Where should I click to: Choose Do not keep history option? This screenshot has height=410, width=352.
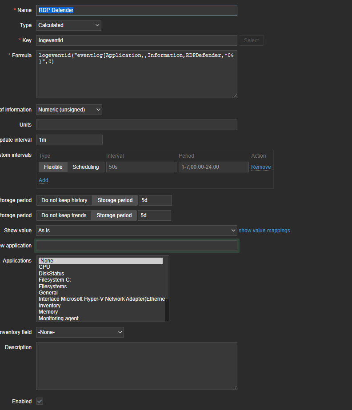(64, 200)
